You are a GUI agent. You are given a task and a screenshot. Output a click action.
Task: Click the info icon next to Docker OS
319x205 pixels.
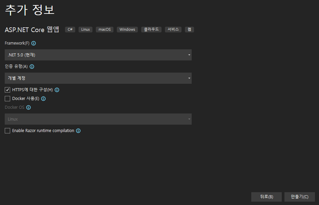point(28,107)
